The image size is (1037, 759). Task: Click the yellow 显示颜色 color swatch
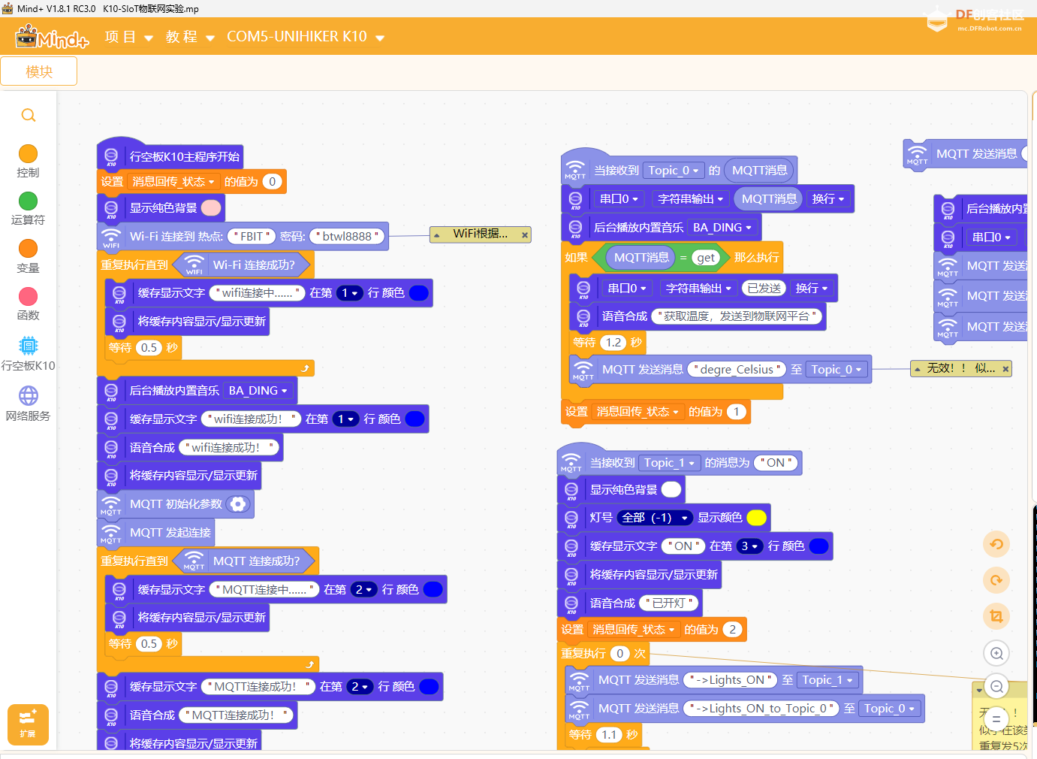(756, 518)
